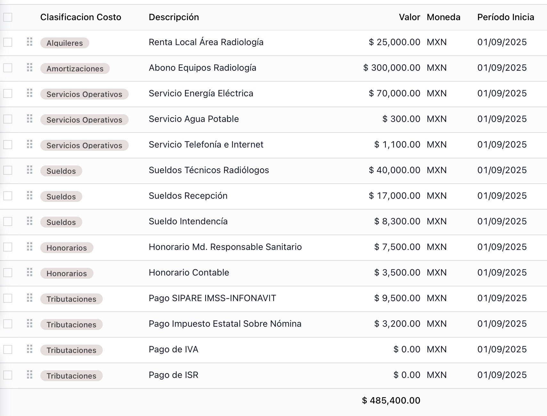Click drag handle for Renta Local Área Radiología

point(29,42)
